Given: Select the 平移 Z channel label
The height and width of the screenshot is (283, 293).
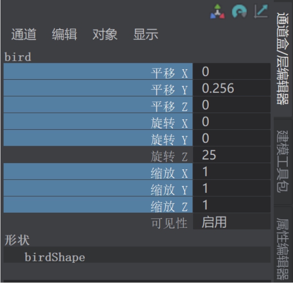Looking at the screenshot, I should coord(169,106).
